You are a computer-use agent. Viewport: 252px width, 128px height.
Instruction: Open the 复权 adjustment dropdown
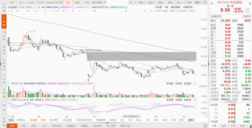(142, 2)
